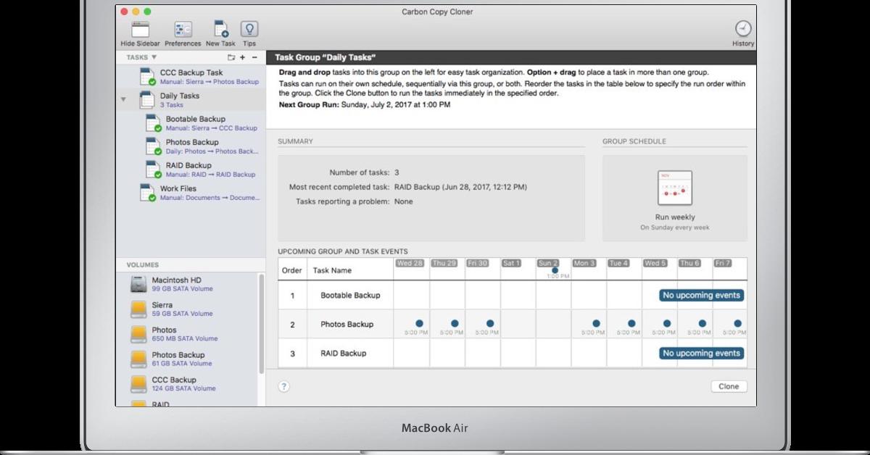Click the VOLUMES section header
The height and width of the screenshot is (455, 870).
(x=143, y=265)
